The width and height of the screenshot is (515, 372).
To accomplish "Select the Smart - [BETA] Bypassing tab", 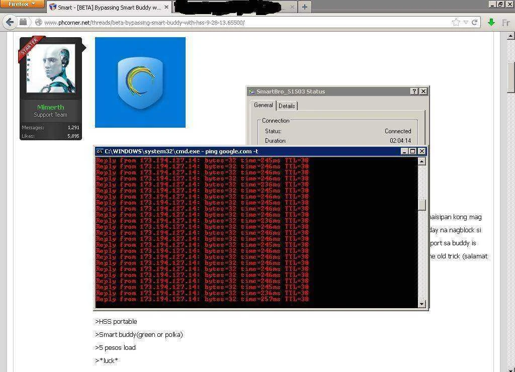I will click(109, 7).
